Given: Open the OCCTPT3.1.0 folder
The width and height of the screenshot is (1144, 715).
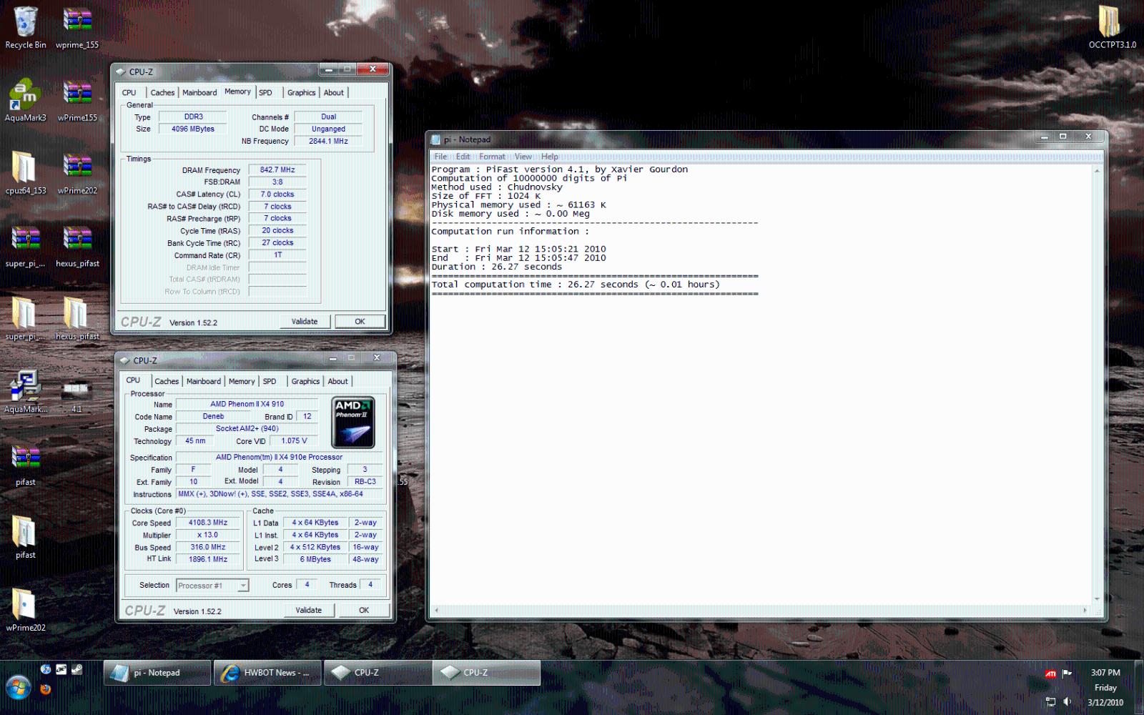Looking at the screenshot, I should pos(1112,27).
